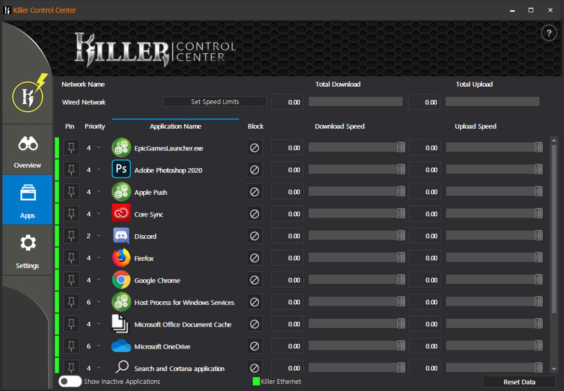Click the applications list vertical scrollbar
The image size is (564, 391).
click(x=554, y=229)
